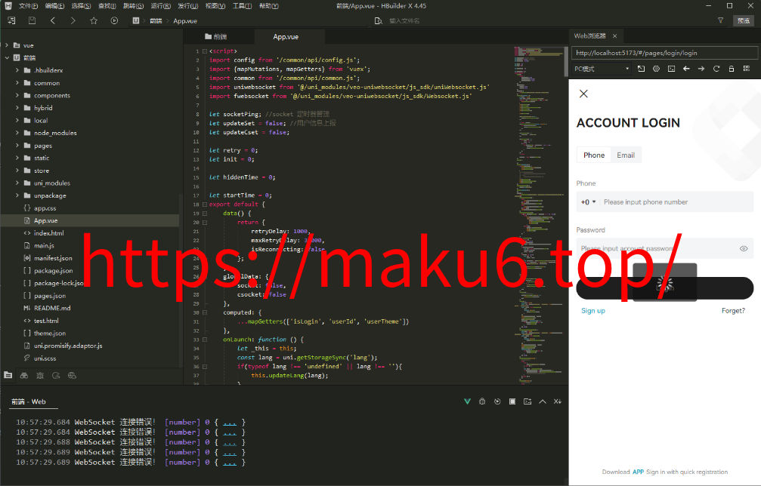This screenshot has width=761, height=486.
Task: Switch to the App.vue editor tab
Action: tap(286, 37)
